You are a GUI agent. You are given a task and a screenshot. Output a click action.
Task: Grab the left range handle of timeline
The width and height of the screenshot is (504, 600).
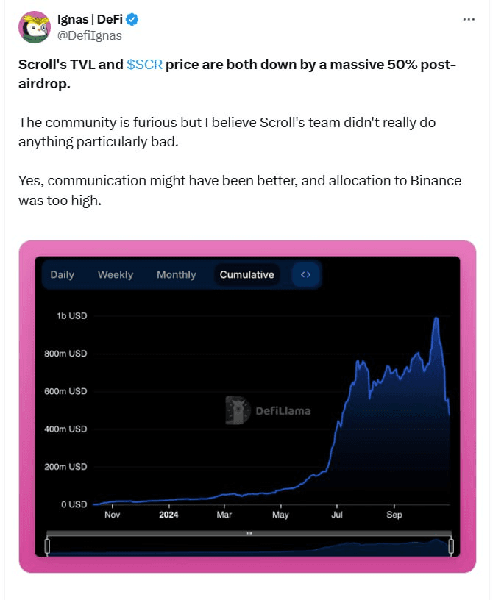(48, 546)
